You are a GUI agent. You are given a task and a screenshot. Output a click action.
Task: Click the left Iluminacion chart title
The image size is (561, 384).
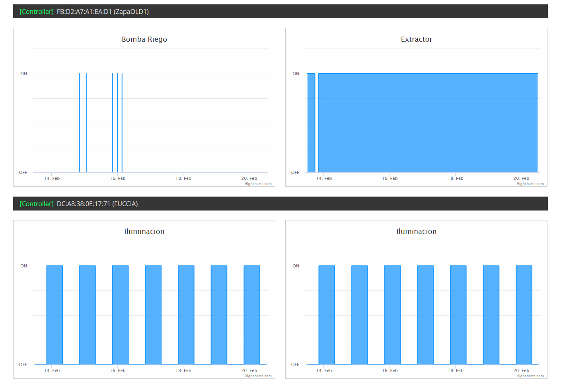144,232
